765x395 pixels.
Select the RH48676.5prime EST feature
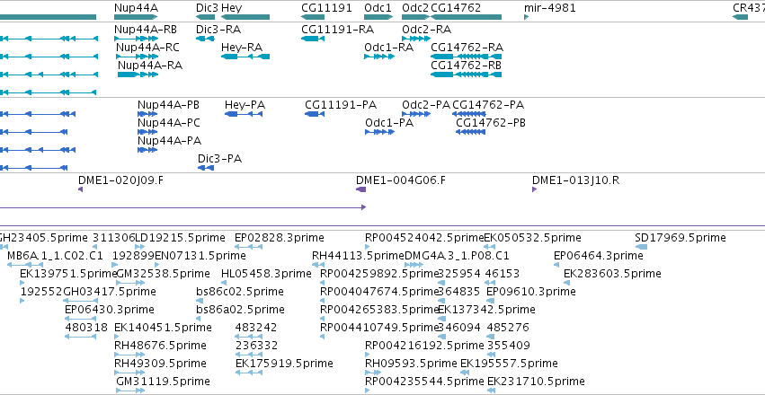[x=129, y=355]
